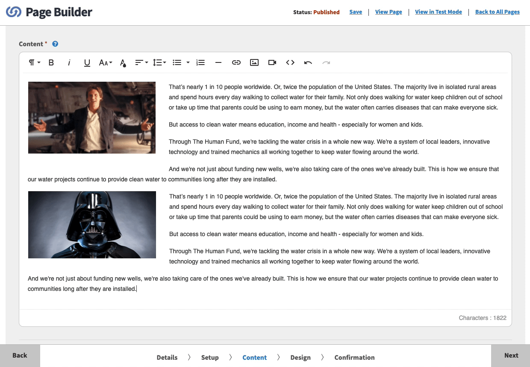Insert a video
This screenshot has width=530, height=367.
pos(272,62)
